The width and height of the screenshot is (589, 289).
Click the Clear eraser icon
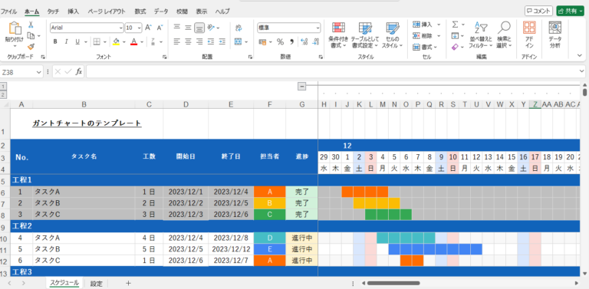click(x=455, y=47)
